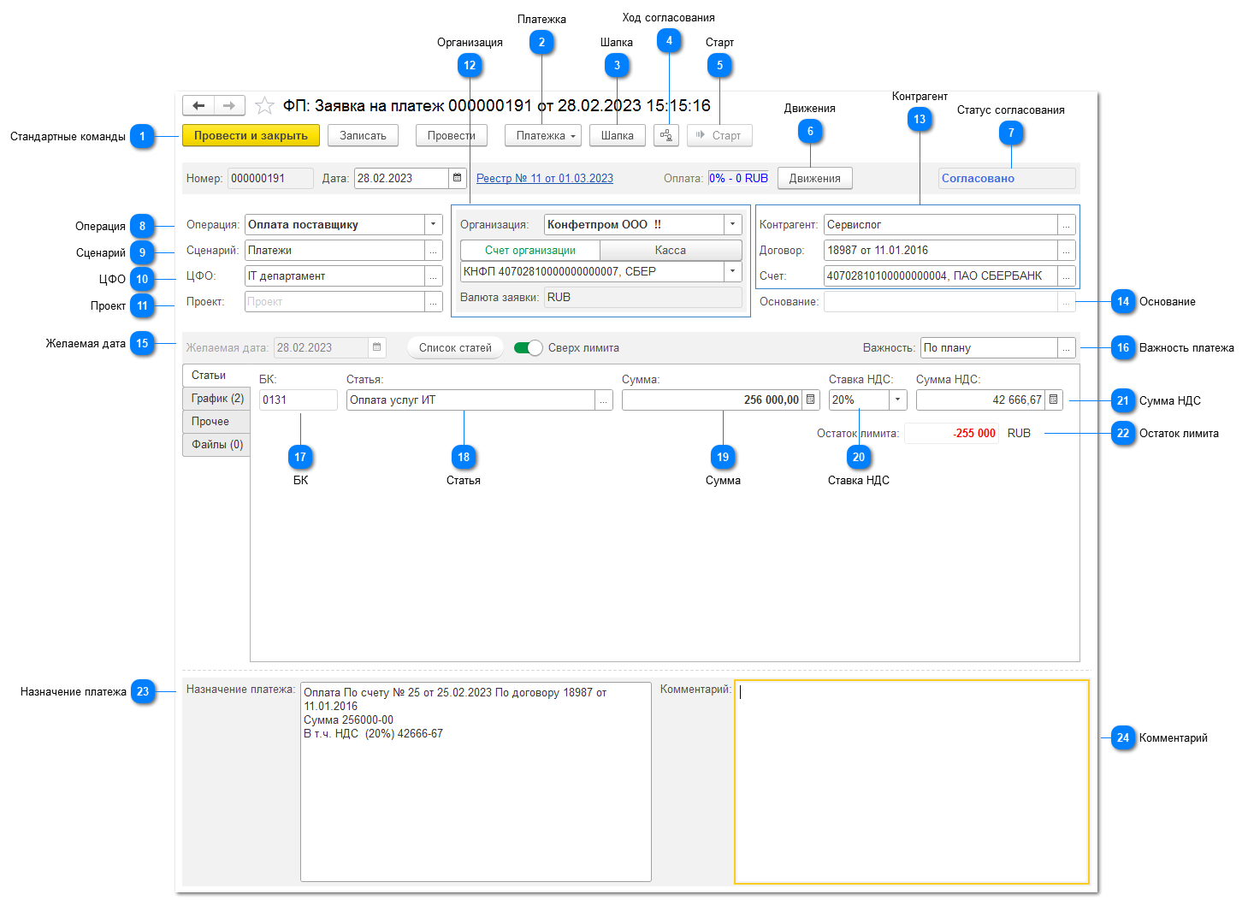Expand organization account КНФП dropdown
The width and height of the screenshot is (1248, 900).
point(733,271)
